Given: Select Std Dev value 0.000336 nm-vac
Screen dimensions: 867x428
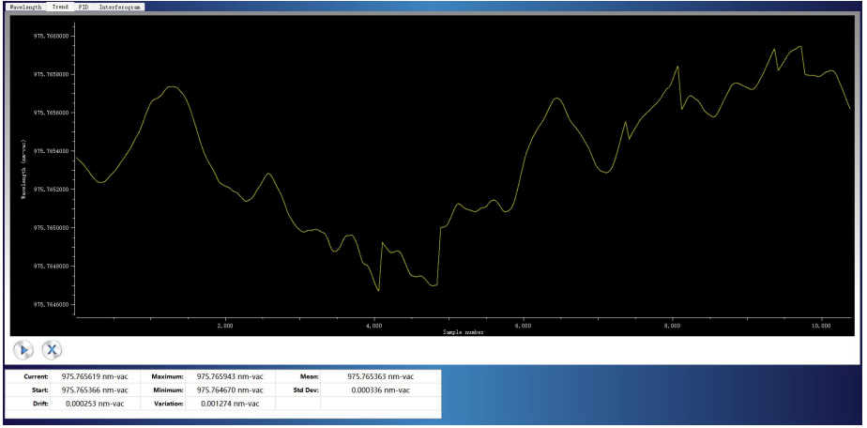Looking at the screenshot, I should tap(380, 390).
